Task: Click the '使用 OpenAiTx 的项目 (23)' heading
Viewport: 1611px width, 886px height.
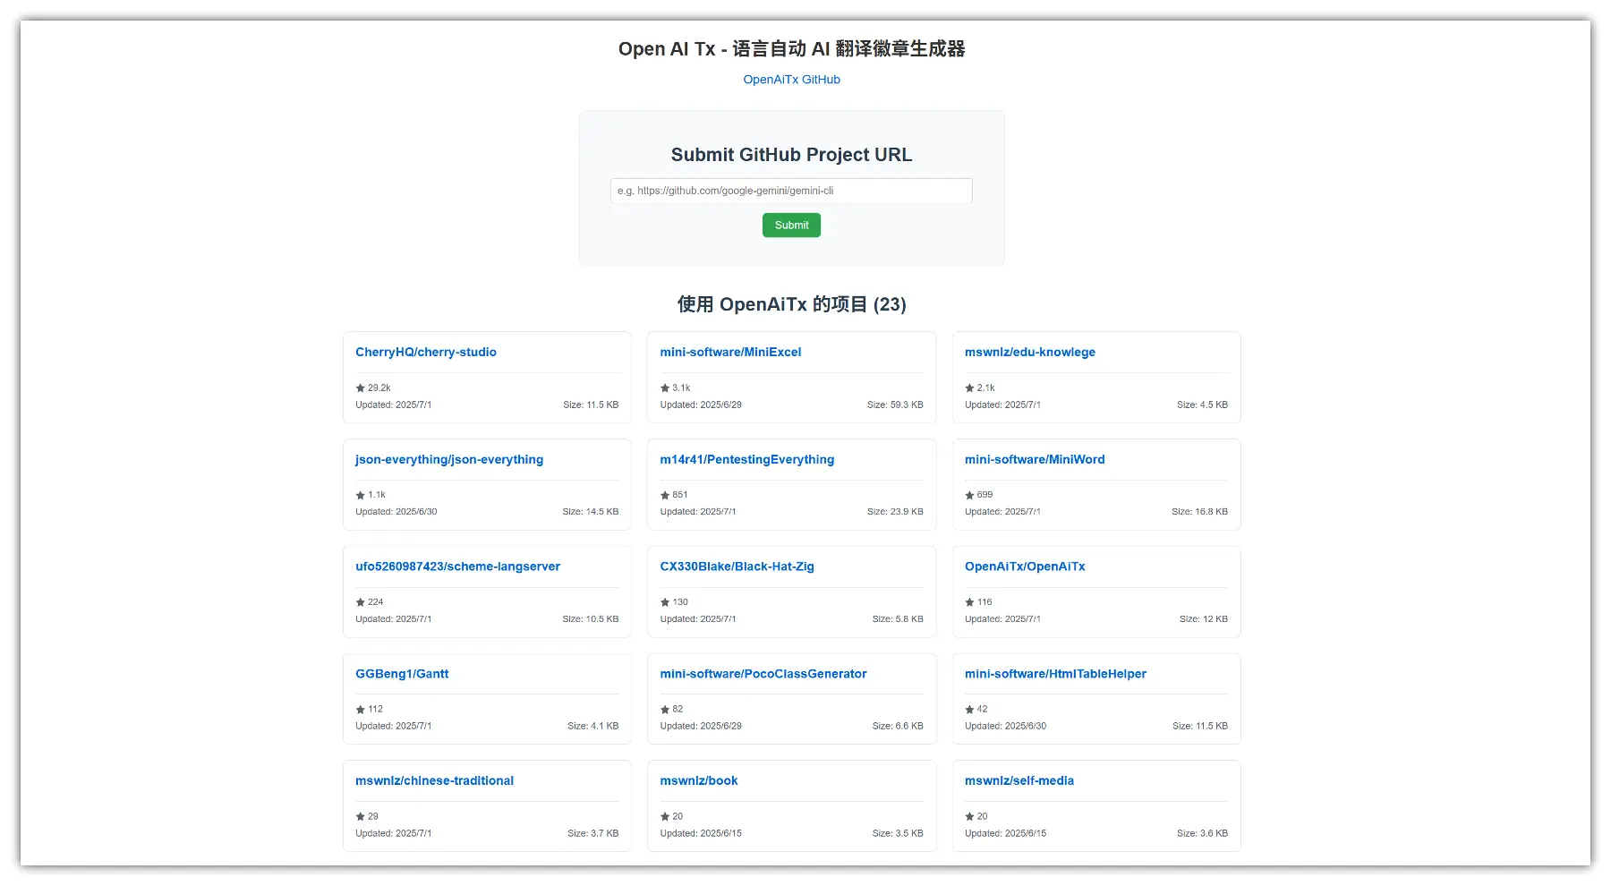Action: [x=791, y=304]
